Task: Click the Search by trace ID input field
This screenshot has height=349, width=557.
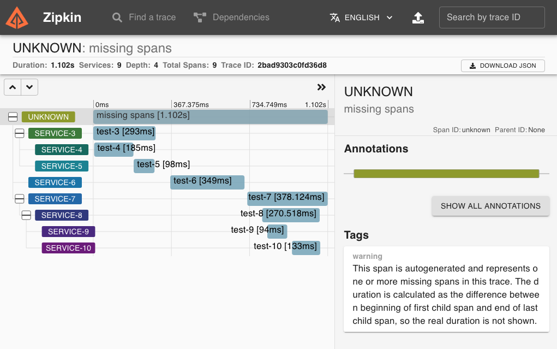Action: coord(491,17)
